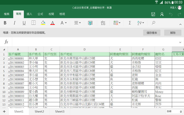Open the font size dropdown
Image resolution: width=184 pixels, height=115 pixels.
pyautogui.click(x=64, y=23)
